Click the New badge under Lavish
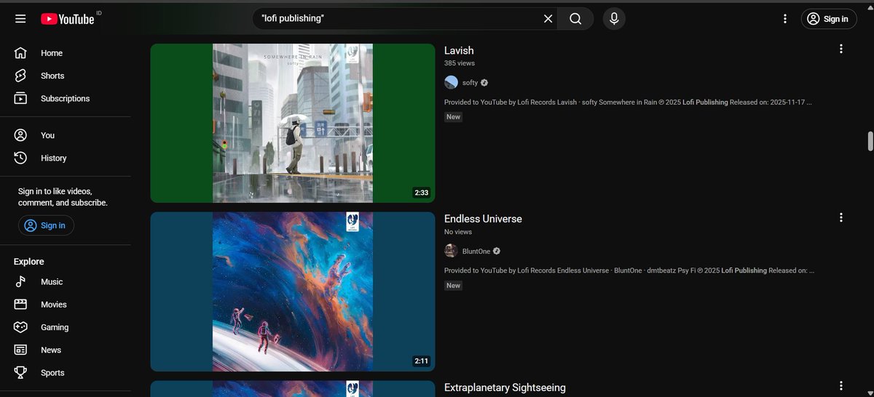Image resolution: width=874 pixels, height=397 pixels. click(x=454, y=117)
